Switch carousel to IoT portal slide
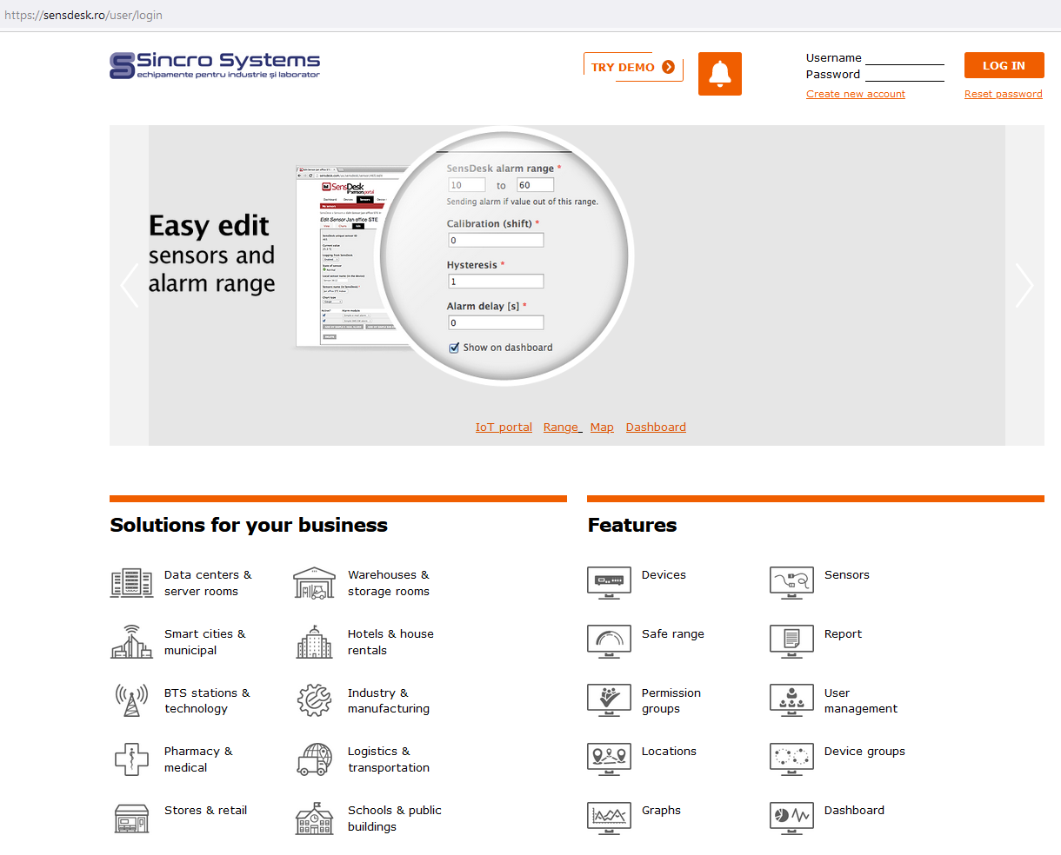 504,427
